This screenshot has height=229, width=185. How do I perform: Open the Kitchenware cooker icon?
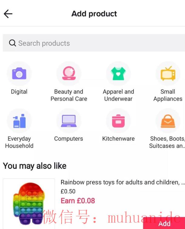point(118,121)
